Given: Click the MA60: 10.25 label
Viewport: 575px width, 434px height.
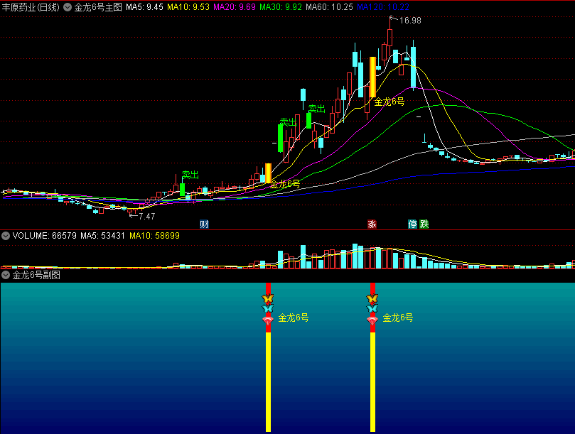Looking at the screenshot, I should 329,7.
